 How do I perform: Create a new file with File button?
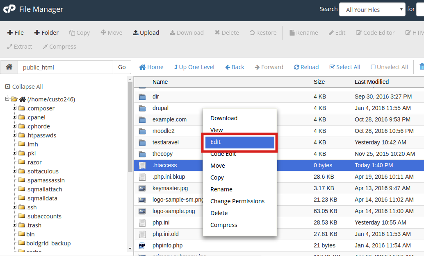[x=16, y=33]
